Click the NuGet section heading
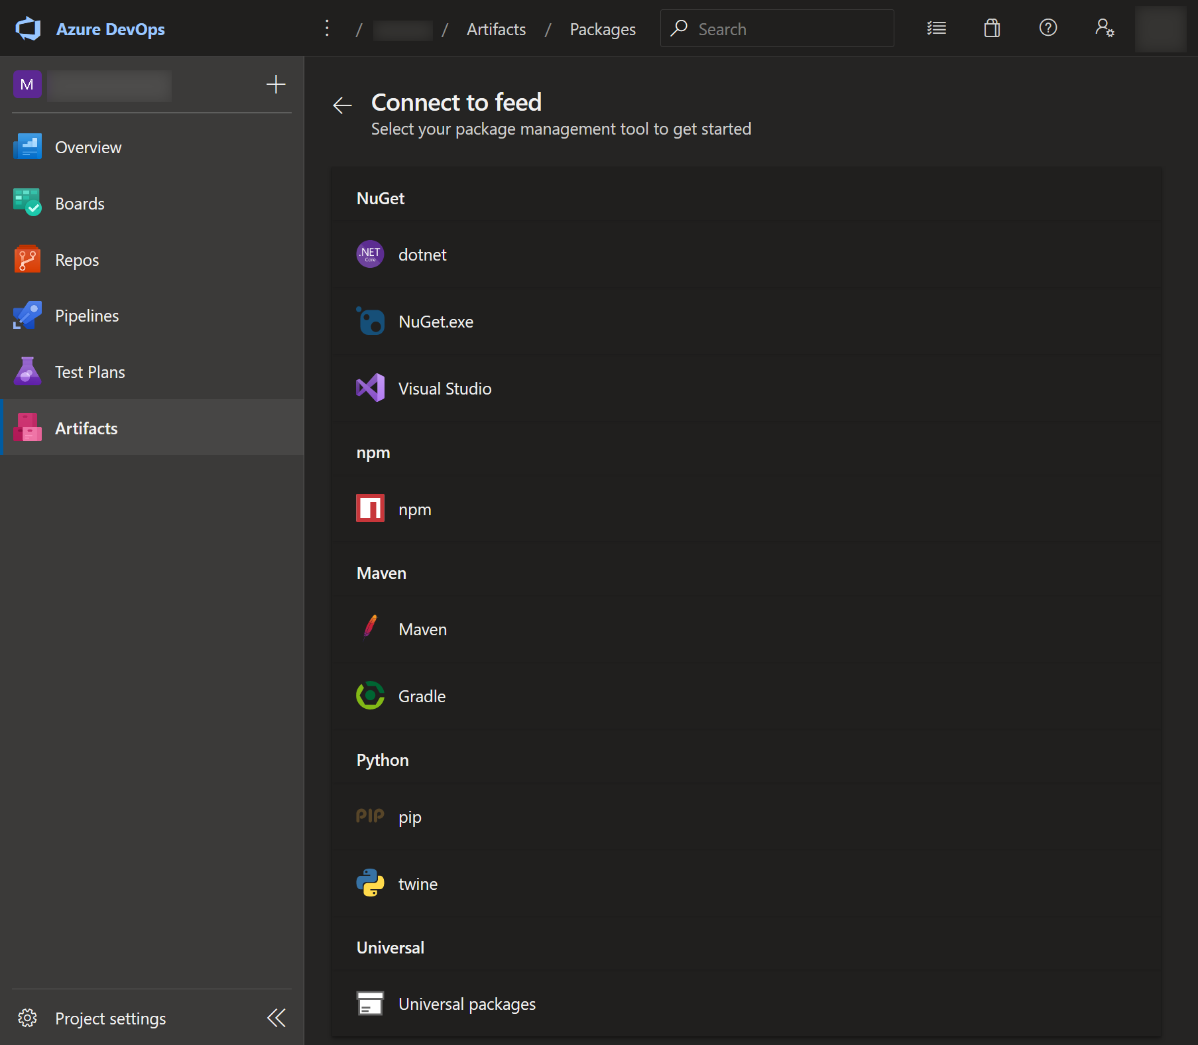 [381, 198]
